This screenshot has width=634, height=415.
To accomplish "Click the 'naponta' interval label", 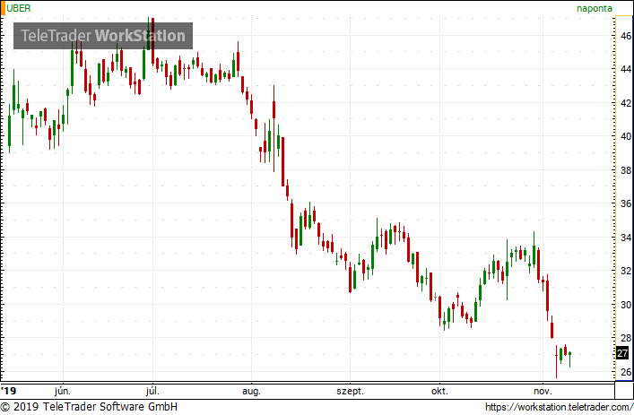I will (x=594, y=8).
